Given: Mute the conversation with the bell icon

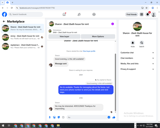Looking at the screenshot, I should coord(133,43).
